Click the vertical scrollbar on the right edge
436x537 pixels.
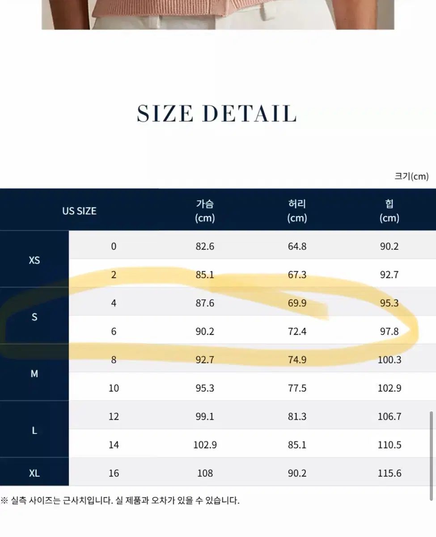(x=432, y=455)
